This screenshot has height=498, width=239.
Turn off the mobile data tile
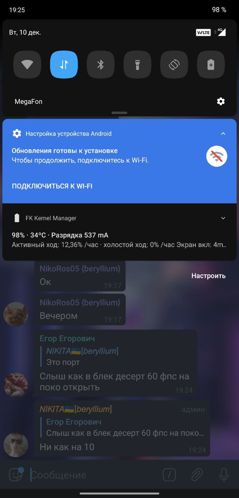[64, 65]
